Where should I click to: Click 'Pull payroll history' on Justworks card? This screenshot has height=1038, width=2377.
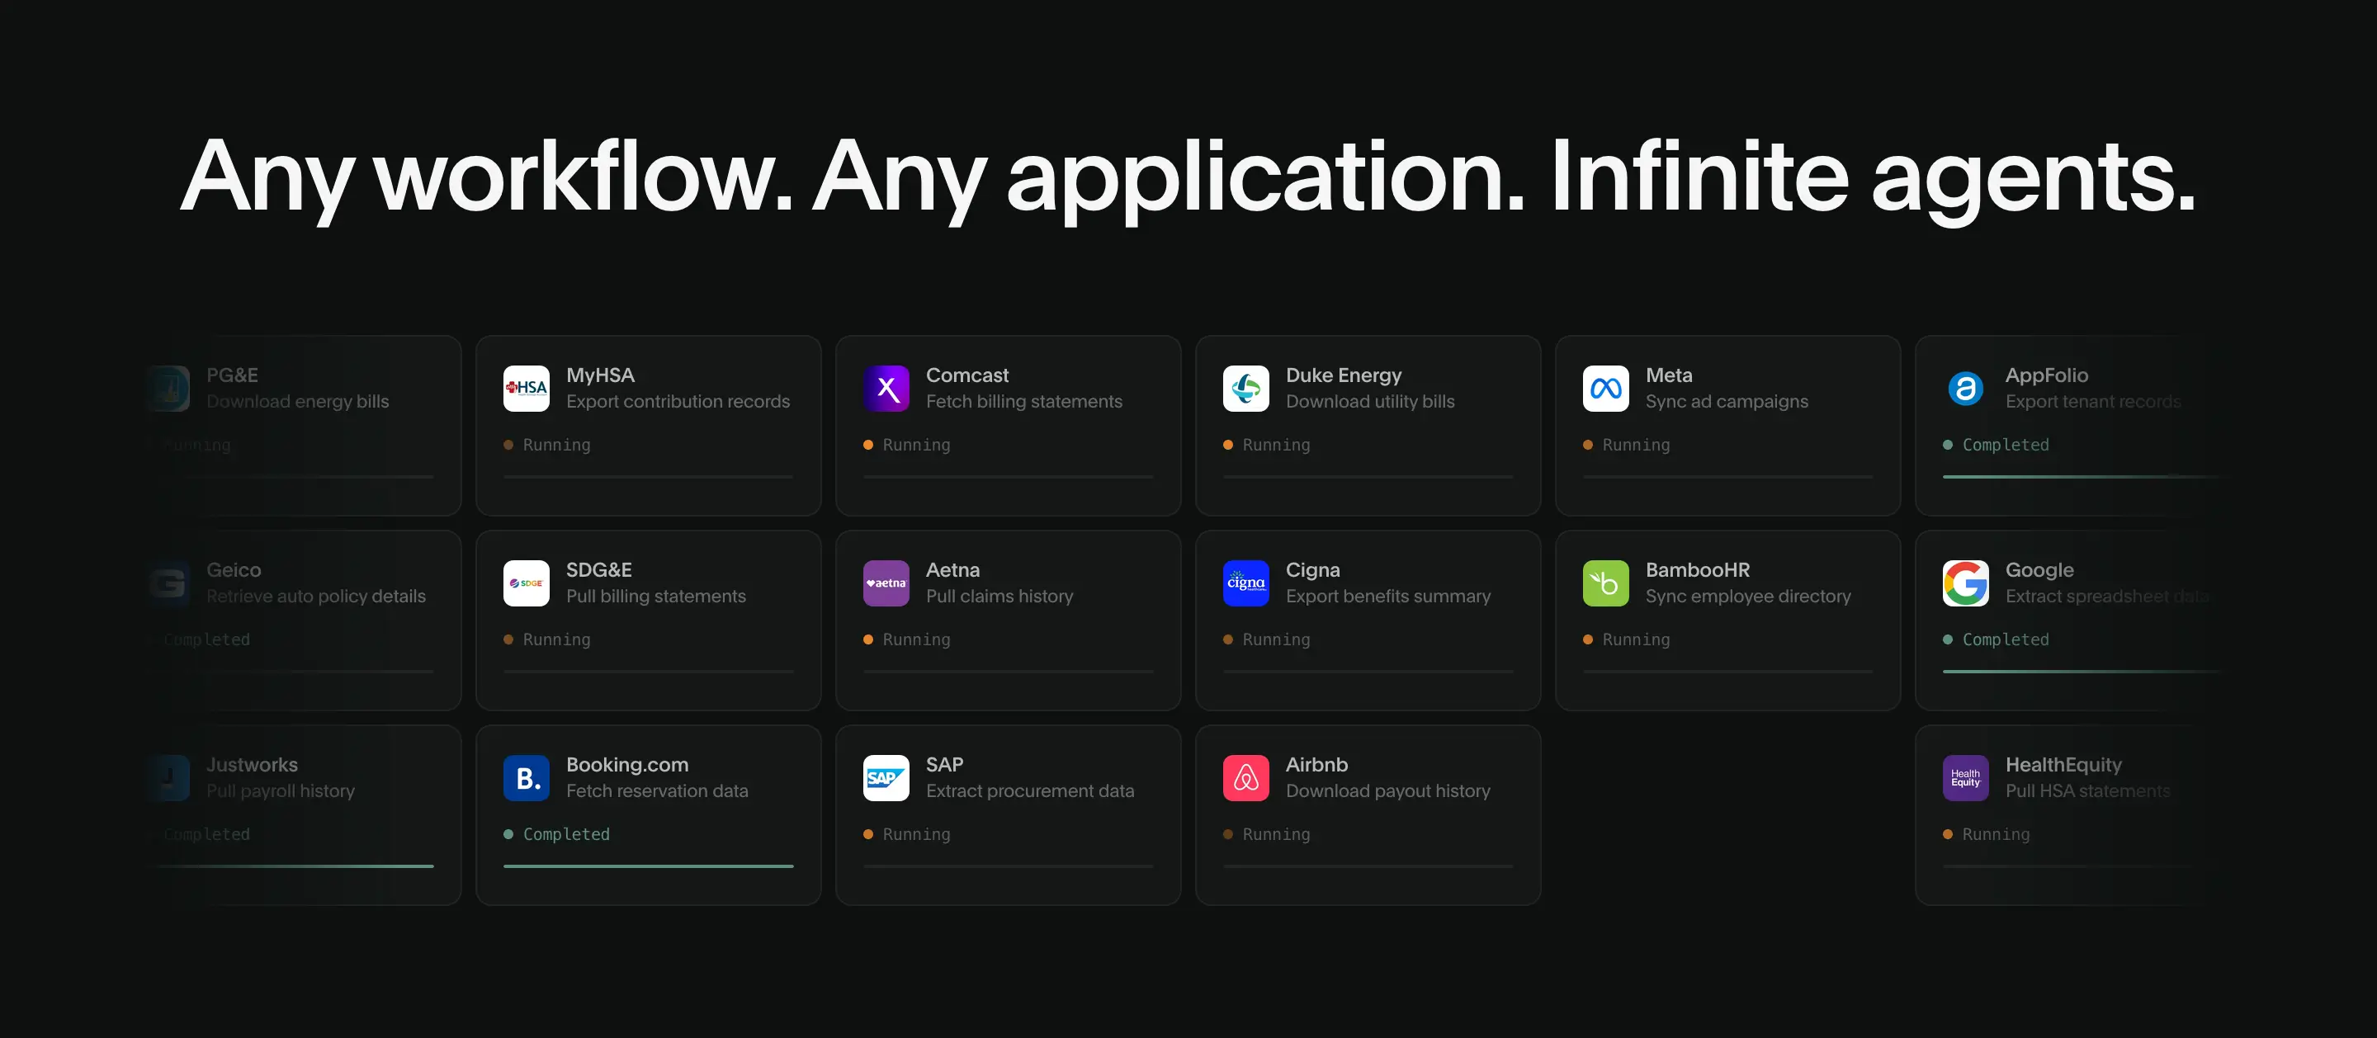(x=281, y=790)
